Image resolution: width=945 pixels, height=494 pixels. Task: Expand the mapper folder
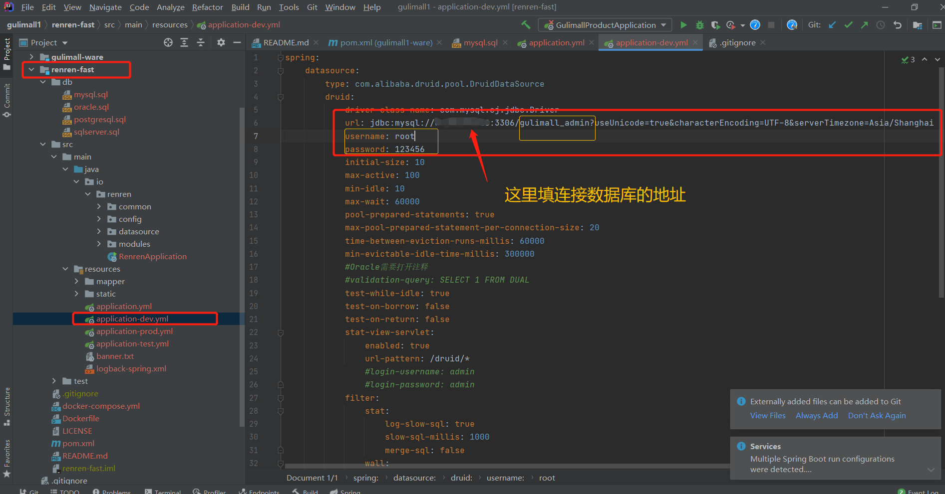coord(76,281)
